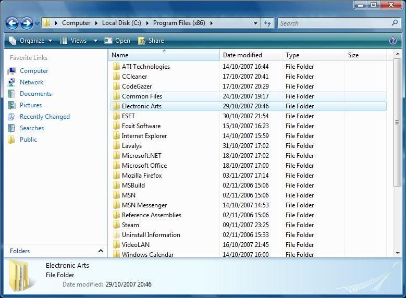The width and height of the screenshot is (406, 298).
Task: Select Internet Explorer folder icon
Action: (x=116, y=135)
